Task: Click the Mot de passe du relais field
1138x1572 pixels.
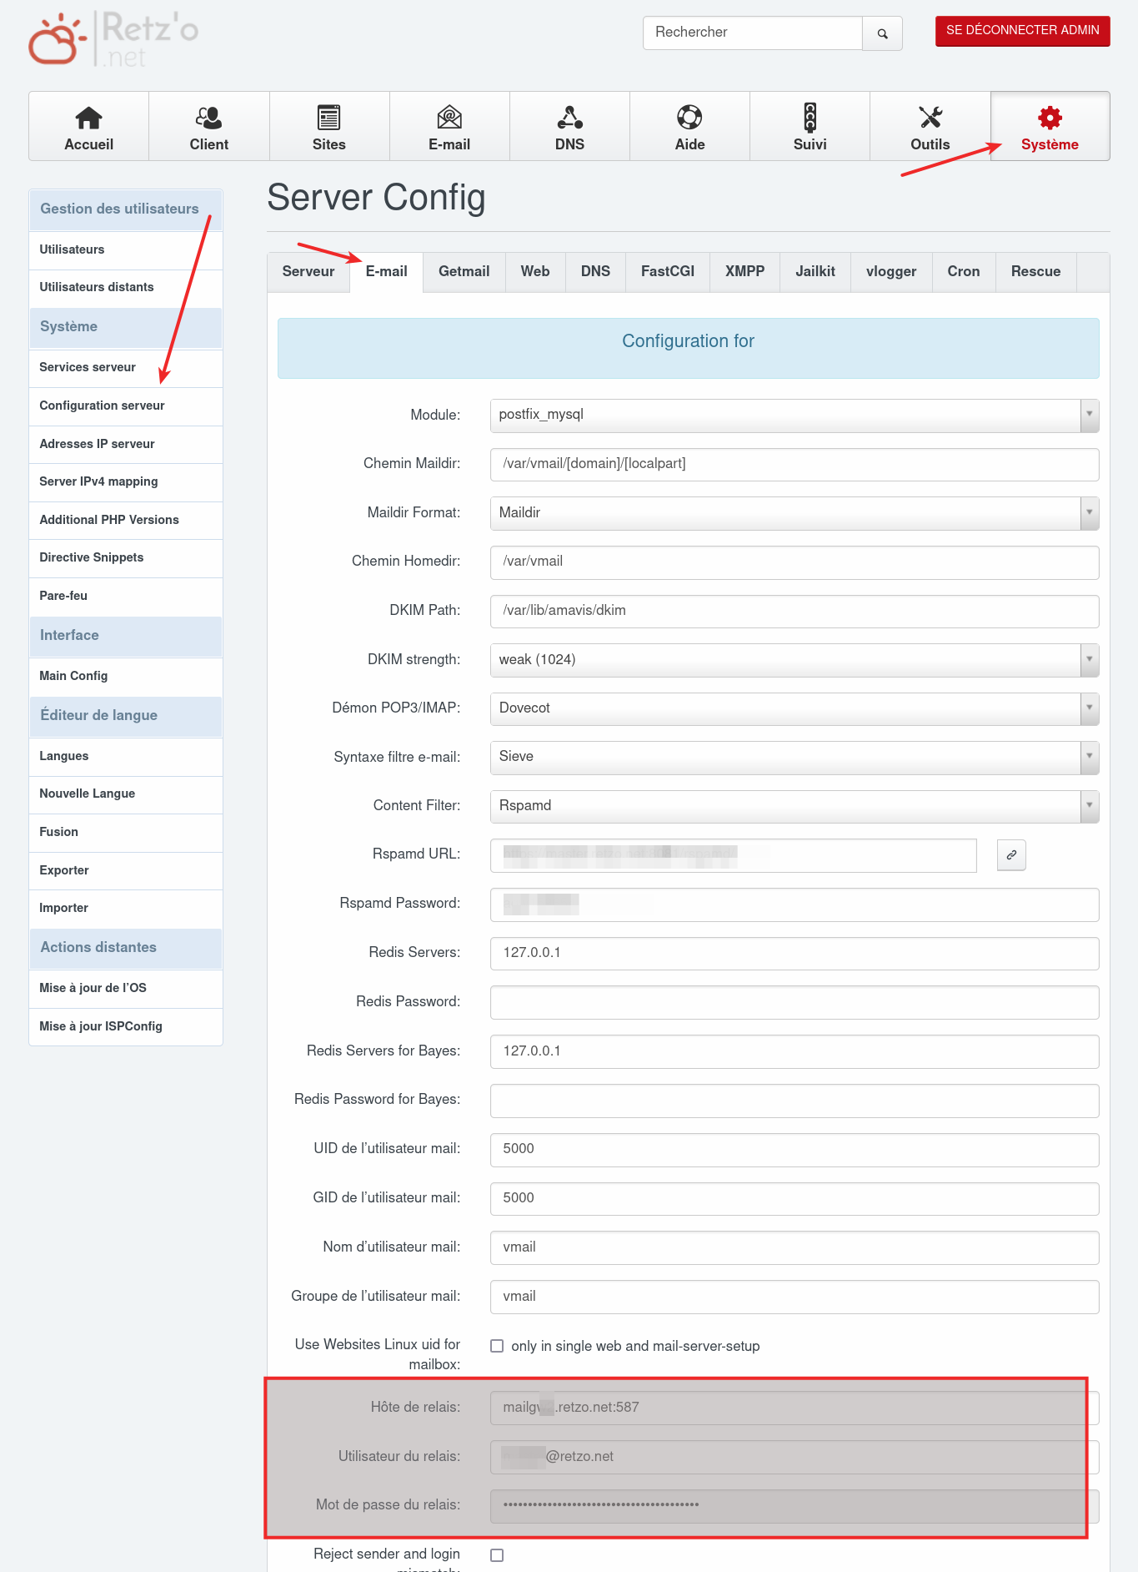Action: (795, 1506)
